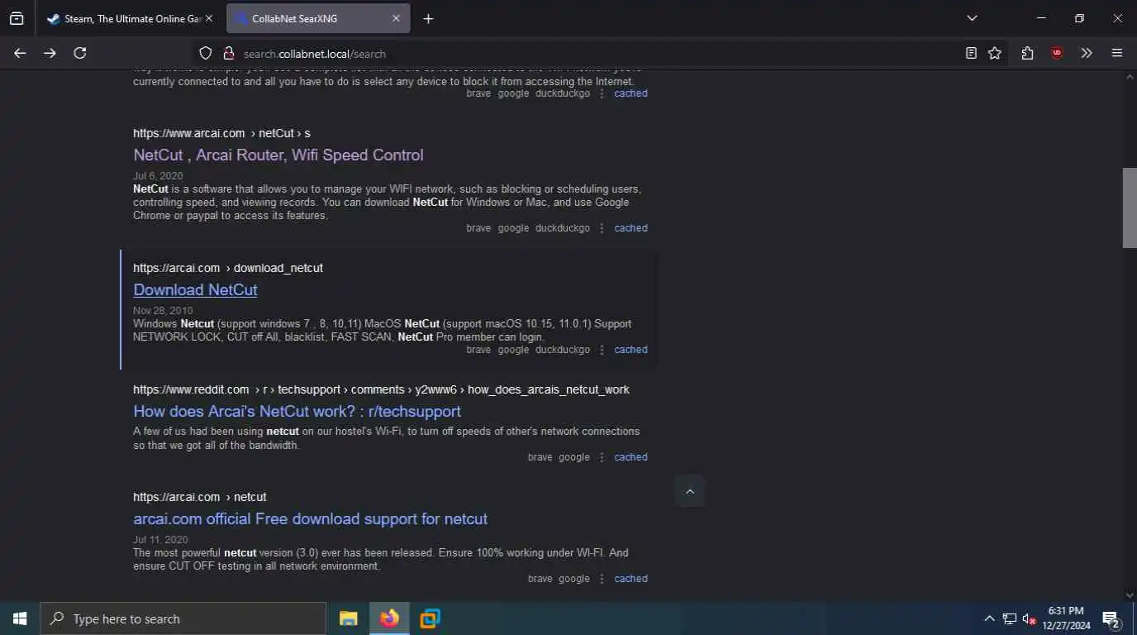Toggle reader view icon

tap(971, 53)
